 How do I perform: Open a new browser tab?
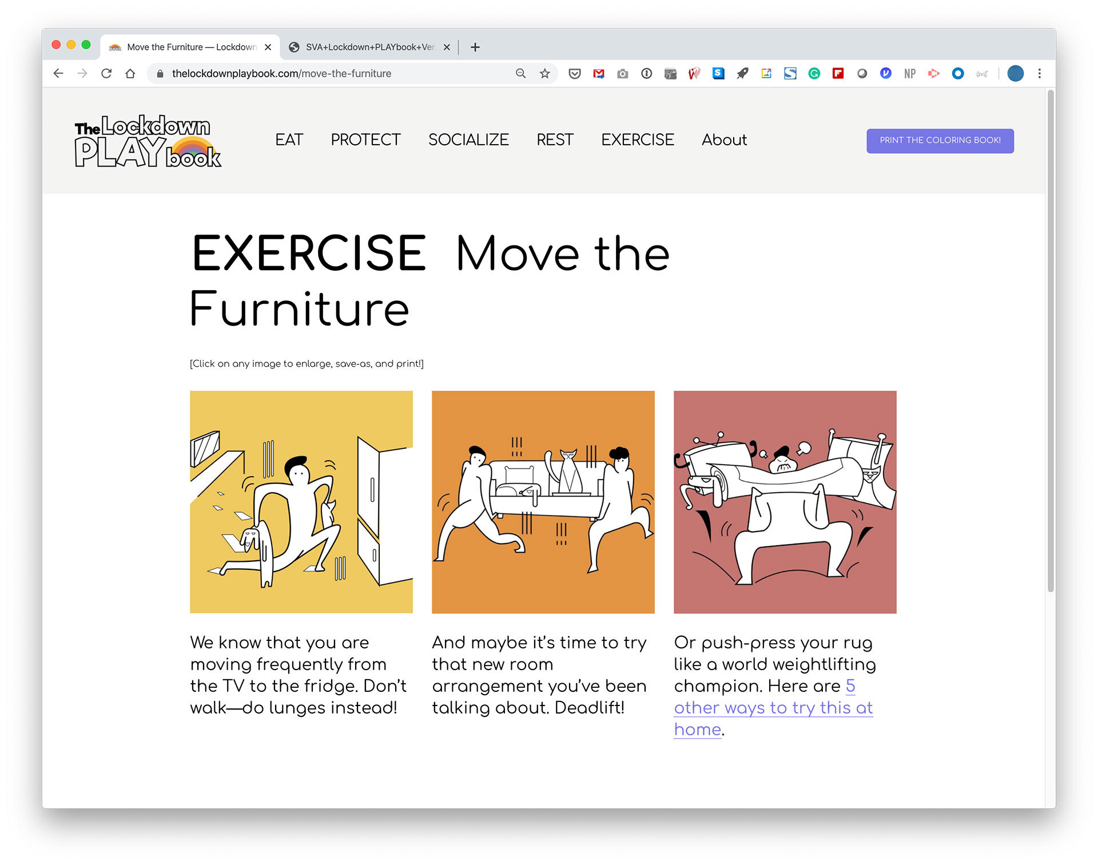(x=475, y=47)
